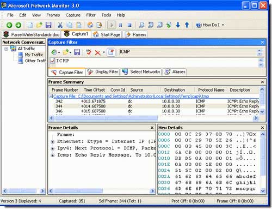
Task: Switch to the Parsers tab
Action: tap(135, 34)
